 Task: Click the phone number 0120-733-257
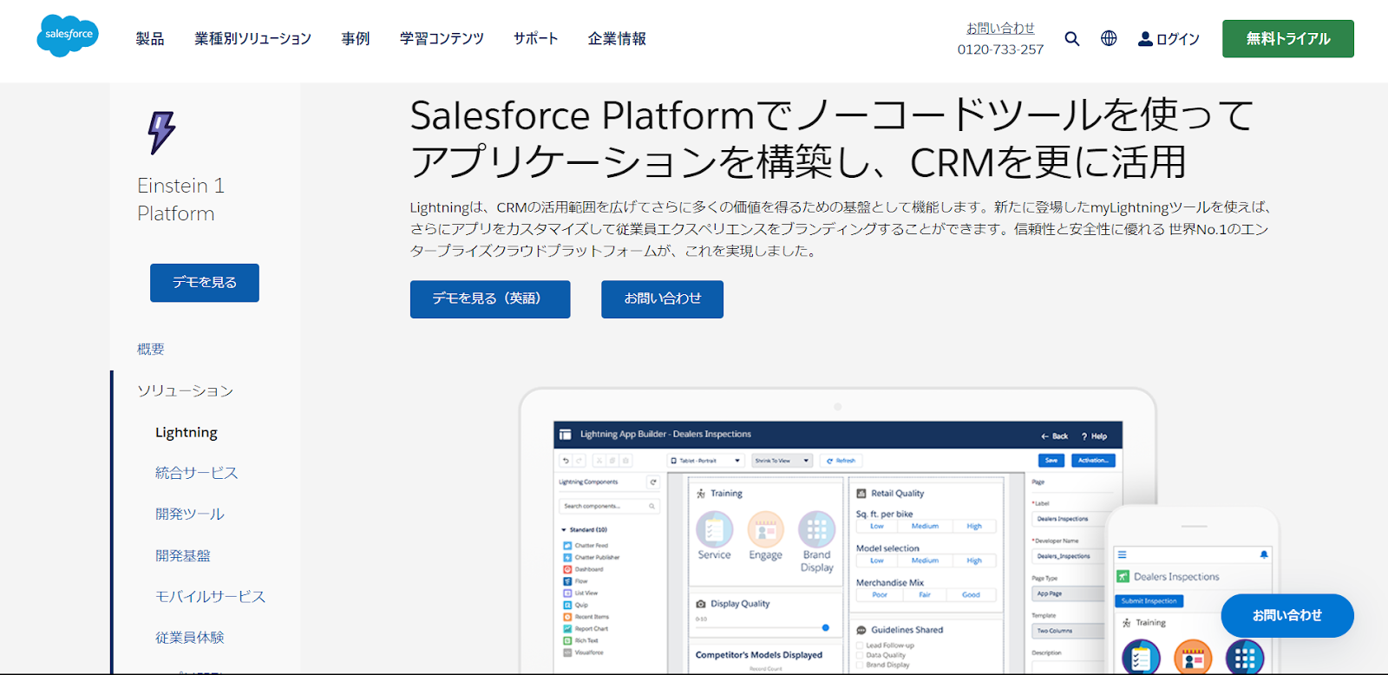[1000, 49]
